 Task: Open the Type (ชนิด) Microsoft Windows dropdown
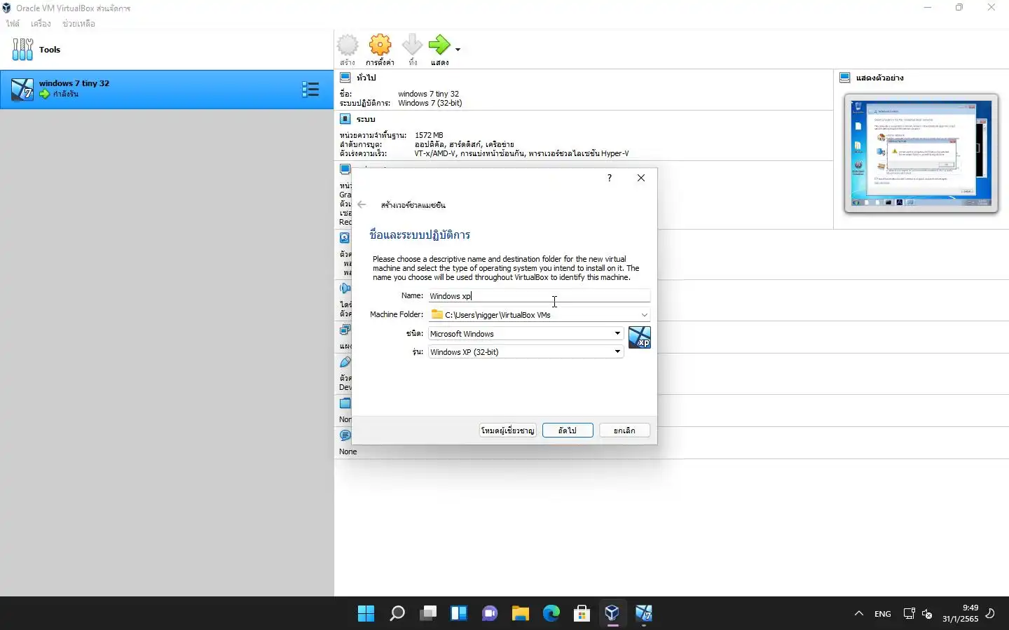[526, 334]
